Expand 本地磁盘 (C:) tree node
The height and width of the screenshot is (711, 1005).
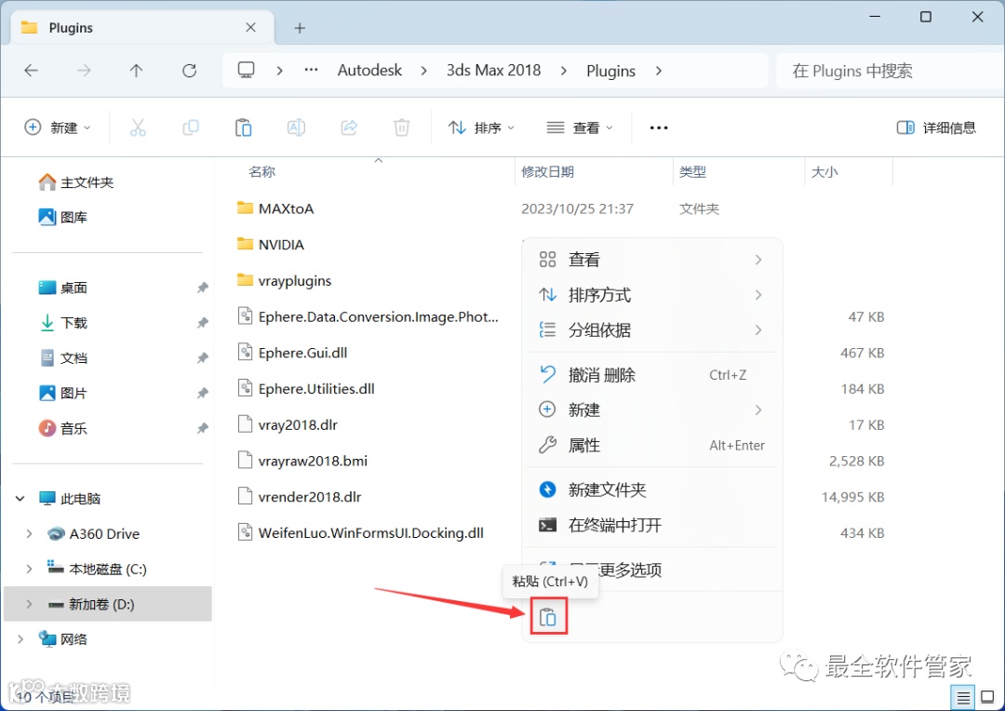29,569
